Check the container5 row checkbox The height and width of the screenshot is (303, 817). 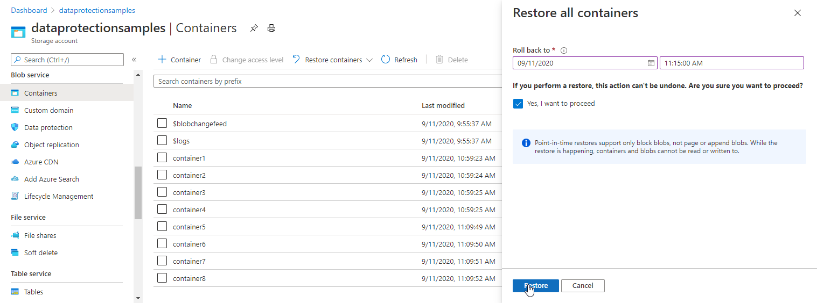coord(162,227)
